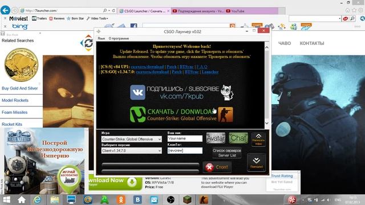Close the CS:GO Launcher browser tab
Screen dimensions: 365x205
tap(168, 11)
